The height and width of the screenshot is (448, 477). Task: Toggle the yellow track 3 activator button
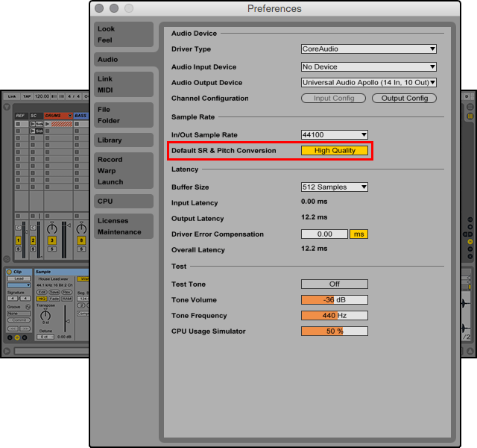(51, 240)
